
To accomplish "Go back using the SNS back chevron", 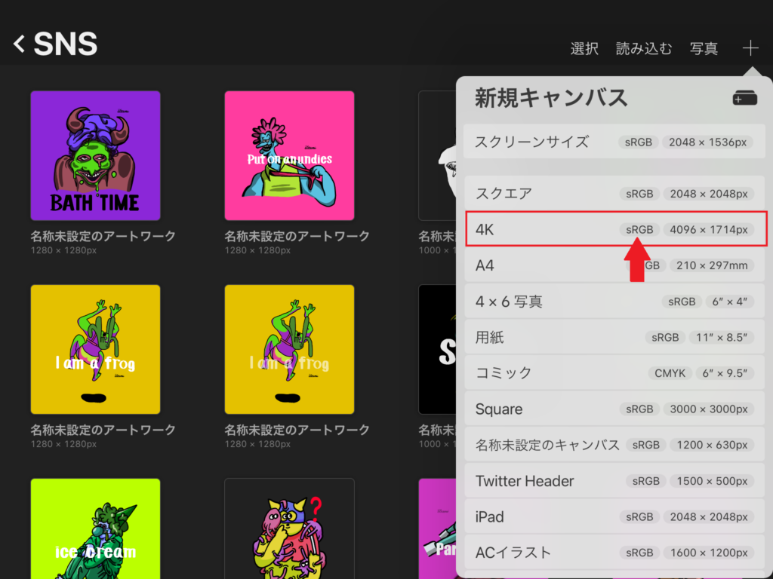I will click(x=19, y=44).
